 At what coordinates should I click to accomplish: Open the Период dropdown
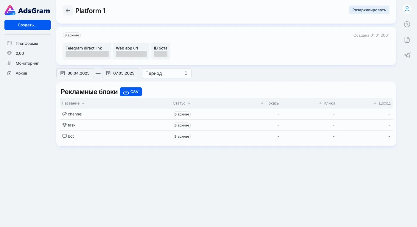pos(167,73)
